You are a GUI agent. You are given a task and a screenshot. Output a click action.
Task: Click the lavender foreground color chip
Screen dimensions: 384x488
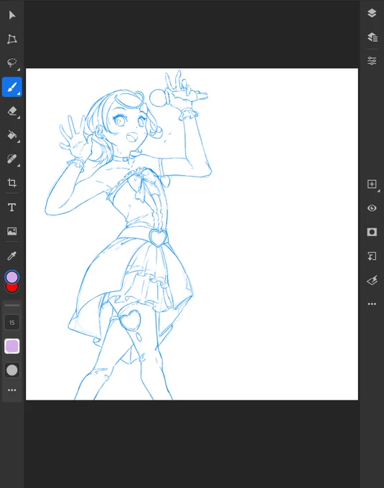pyautogui.click(x=11, y=277)
